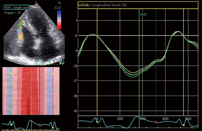Select the '4CH, single wall' view label
Screen dimensions: 202x131
17,7
